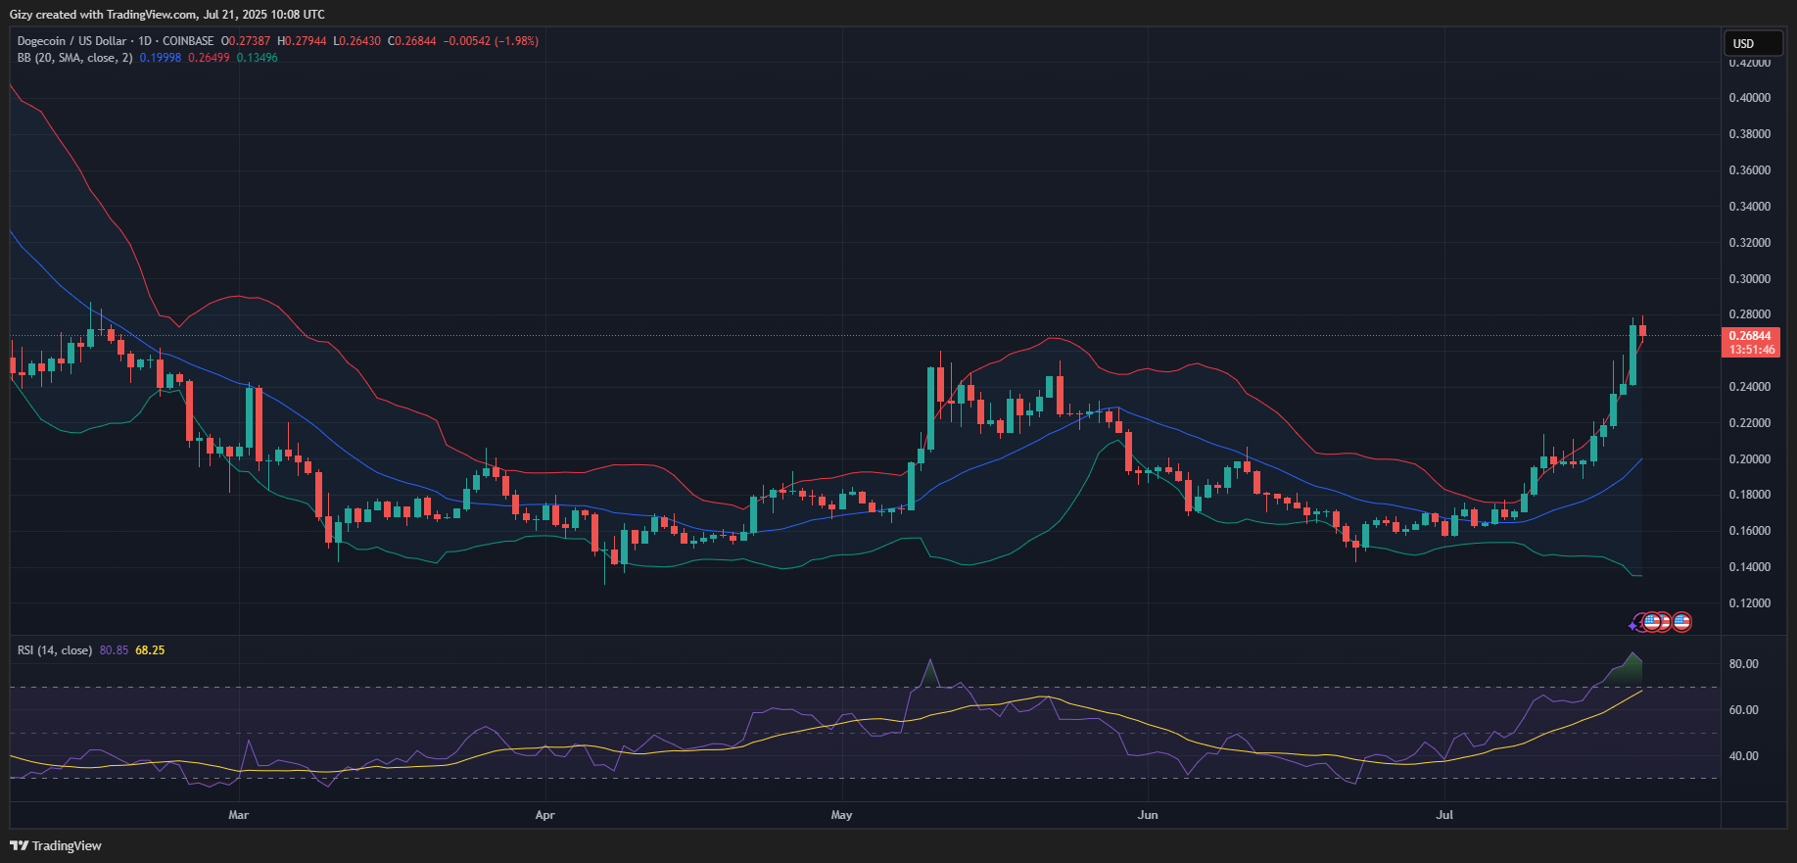Click the 0.12000 price axis label
The image size is (1797, 863).
1750,603
